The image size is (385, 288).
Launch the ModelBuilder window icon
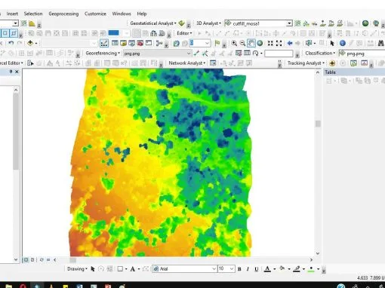coord(159,43)
